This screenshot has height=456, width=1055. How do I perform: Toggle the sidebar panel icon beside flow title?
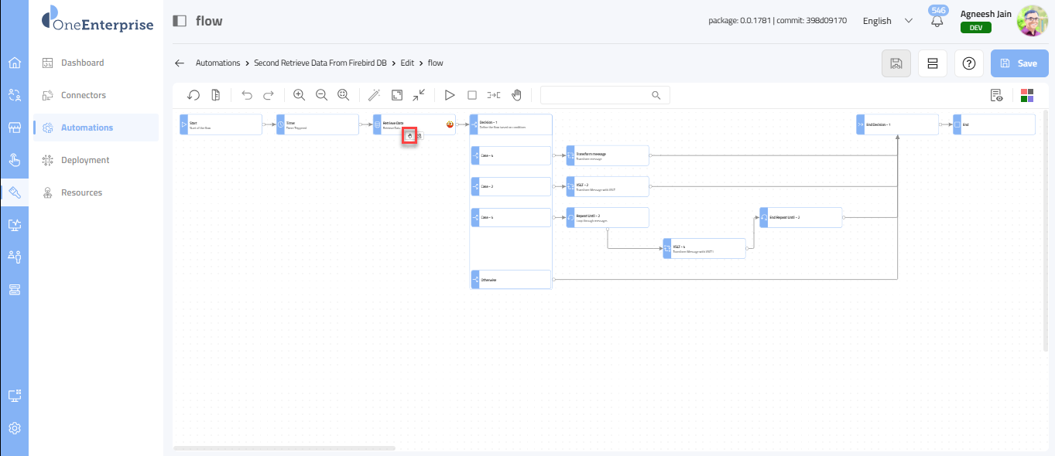(180, 21)
